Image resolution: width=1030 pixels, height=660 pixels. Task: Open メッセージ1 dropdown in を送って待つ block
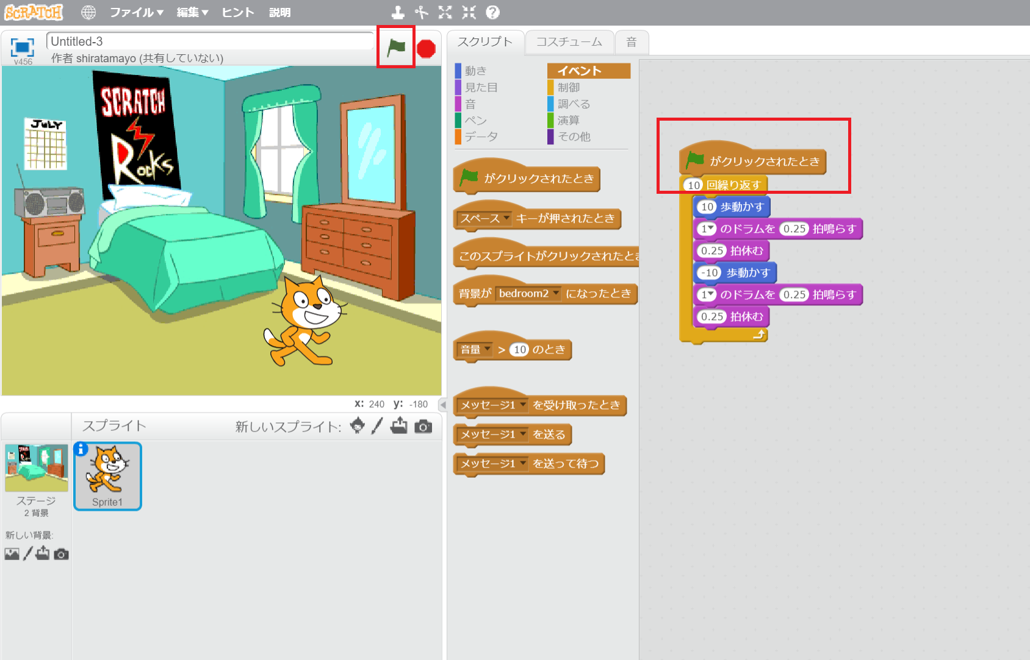click(493, 463)
